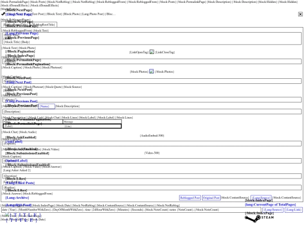Click the {Description} field

152,111
